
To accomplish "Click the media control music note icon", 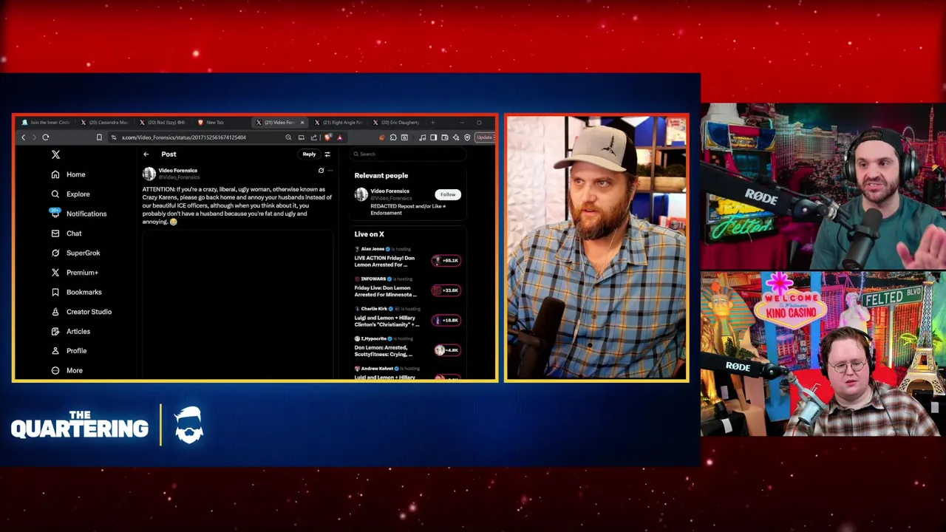I will [x=422, y=137].
